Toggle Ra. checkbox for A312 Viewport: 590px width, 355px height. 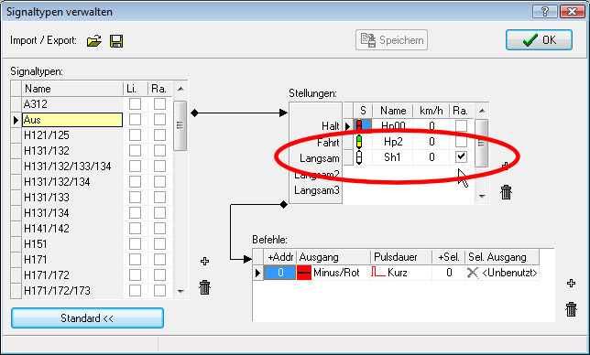tap(159, 104)
